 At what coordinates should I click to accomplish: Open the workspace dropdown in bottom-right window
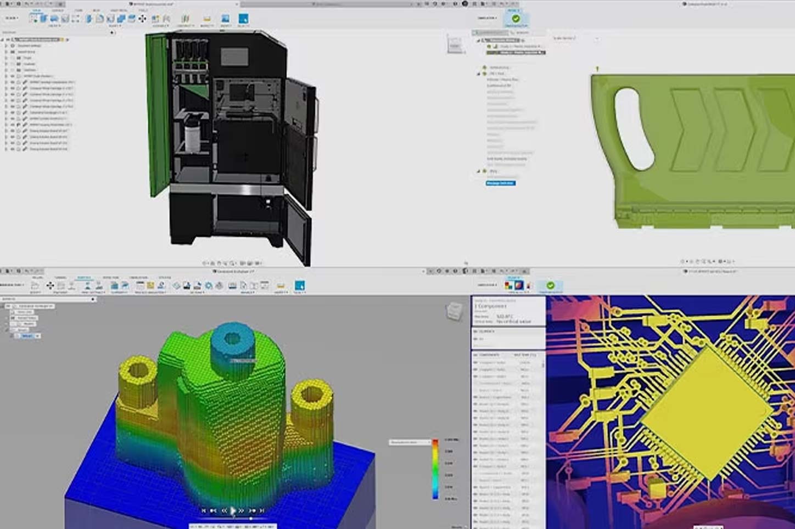pos(487,285)
